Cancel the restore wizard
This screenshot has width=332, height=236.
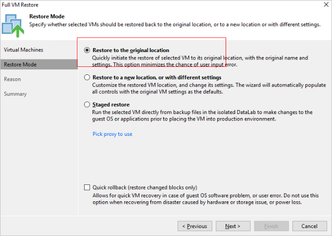click(310, 226)
